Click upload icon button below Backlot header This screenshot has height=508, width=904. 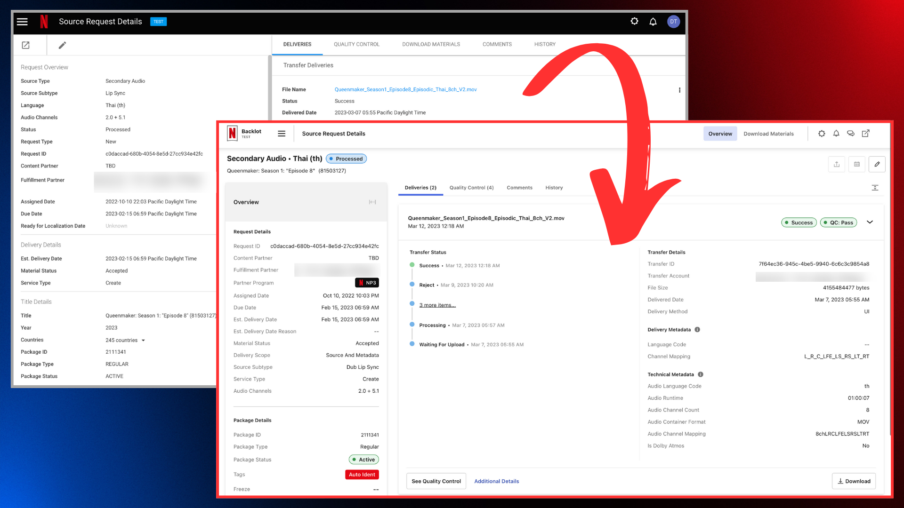(x=837, y=164)
